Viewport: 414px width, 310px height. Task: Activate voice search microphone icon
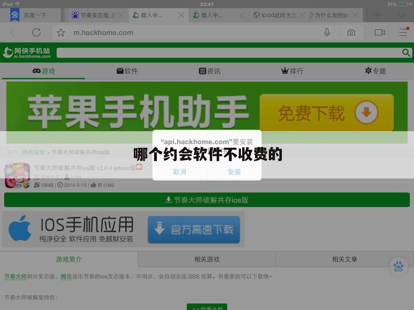tap(327, 32)
